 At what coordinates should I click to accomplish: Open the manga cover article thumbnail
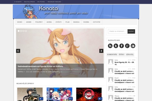(59, 94)
